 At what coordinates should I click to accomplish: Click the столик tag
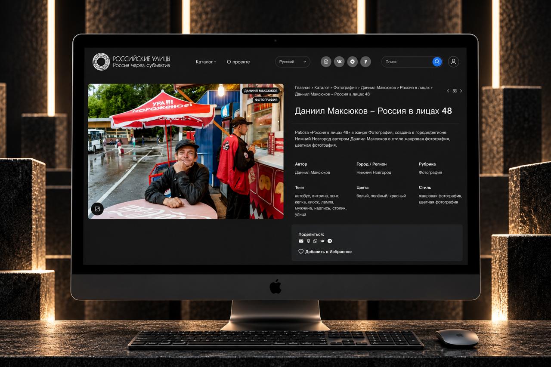click(x=340, y=208)
